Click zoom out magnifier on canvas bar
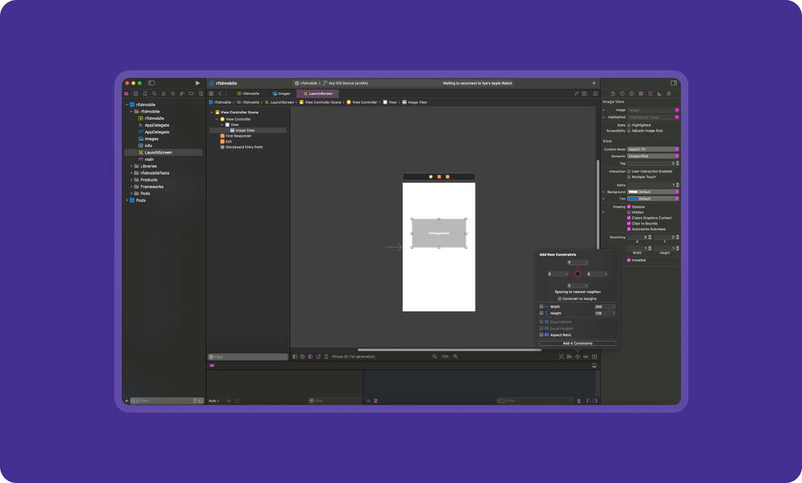 pyautogui.click(x=435, y=357)
